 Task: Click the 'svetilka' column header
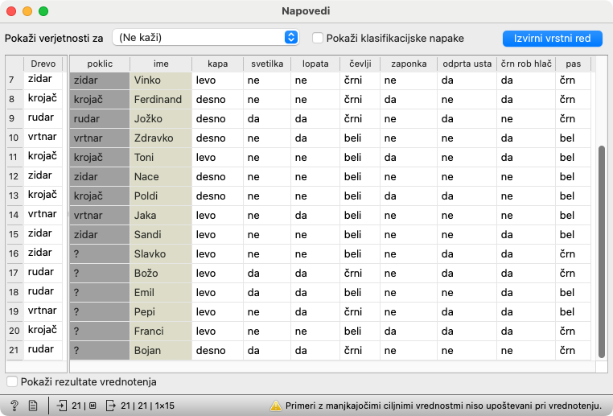pyautogui.click(x=266, y=64)
